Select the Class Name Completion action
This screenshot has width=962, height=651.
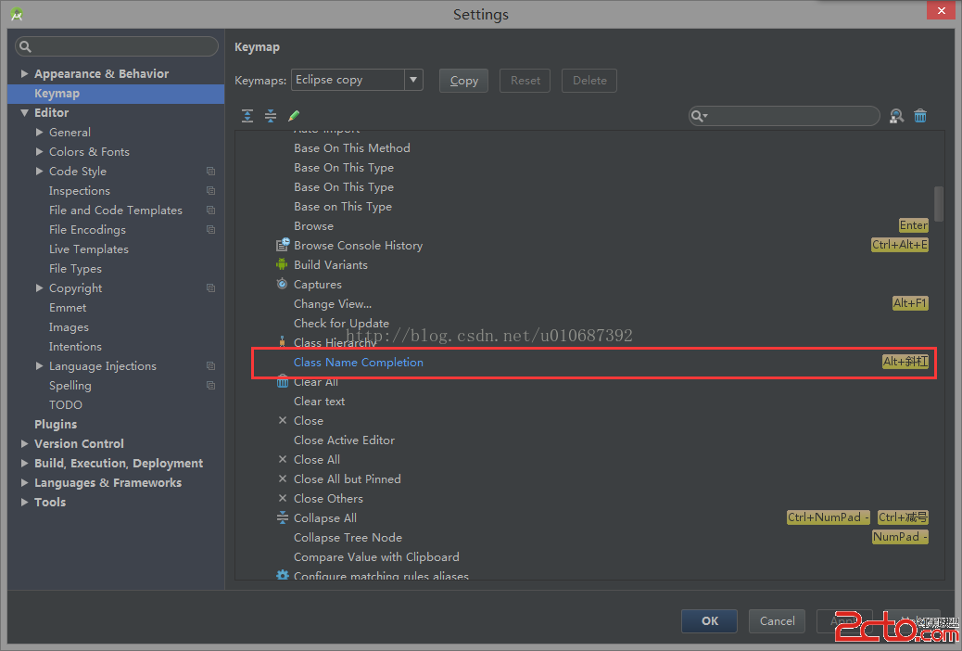[359, 362]
